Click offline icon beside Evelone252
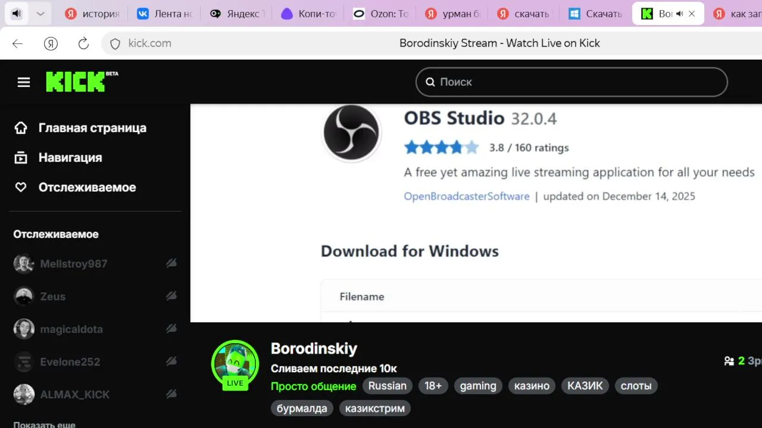 pos(171,361)
